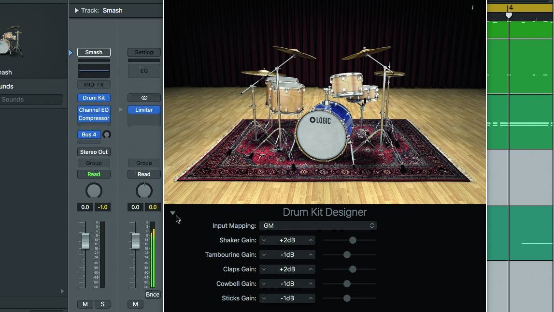Open the Channel EQ plug-in
Screen dimensions: 554x312
tap(94, 110)
